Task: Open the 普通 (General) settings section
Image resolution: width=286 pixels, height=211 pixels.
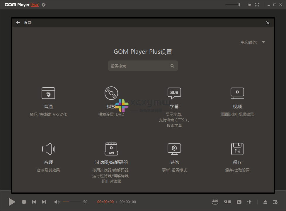Action: point(48,97)
